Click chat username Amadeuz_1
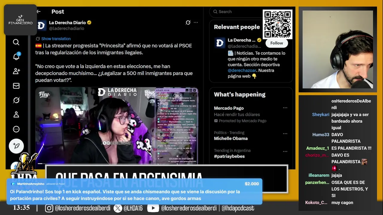 tap(317, 148)
